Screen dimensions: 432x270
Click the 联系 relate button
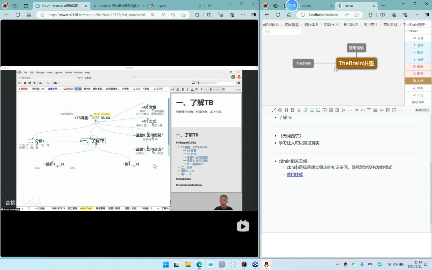[418, 52]
